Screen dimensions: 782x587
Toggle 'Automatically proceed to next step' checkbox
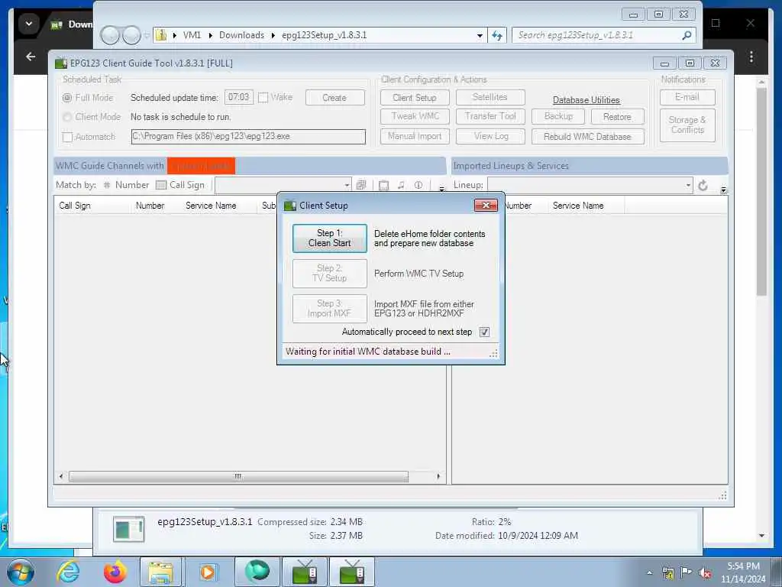coord(484,332)
